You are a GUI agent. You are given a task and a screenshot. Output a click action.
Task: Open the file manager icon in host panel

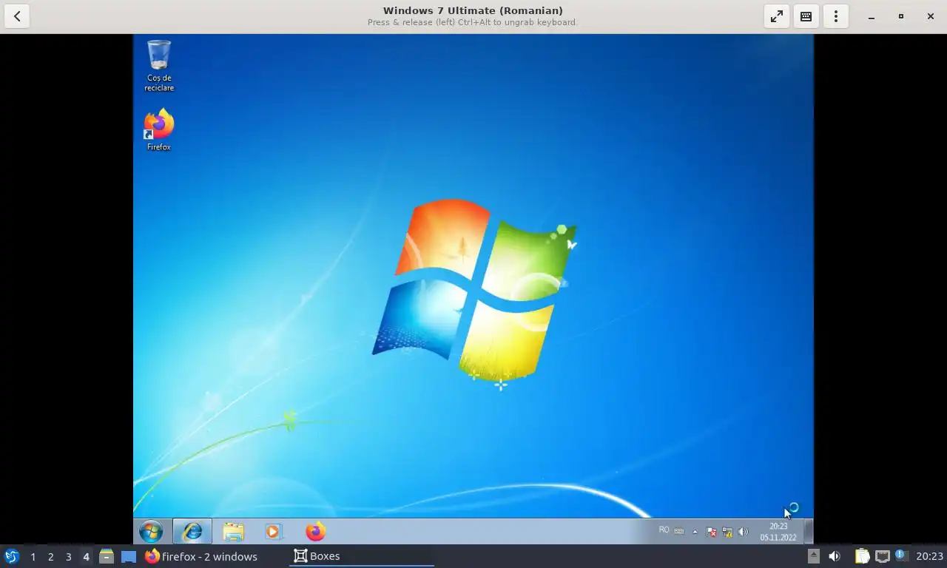click(x=107, y=556)
